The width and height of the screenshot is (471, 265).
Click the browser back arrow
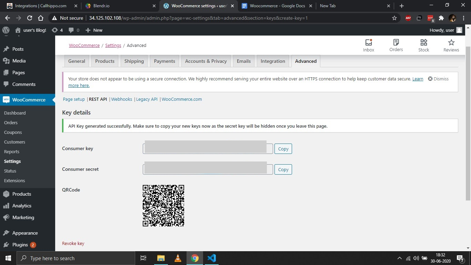coord(8,18)
